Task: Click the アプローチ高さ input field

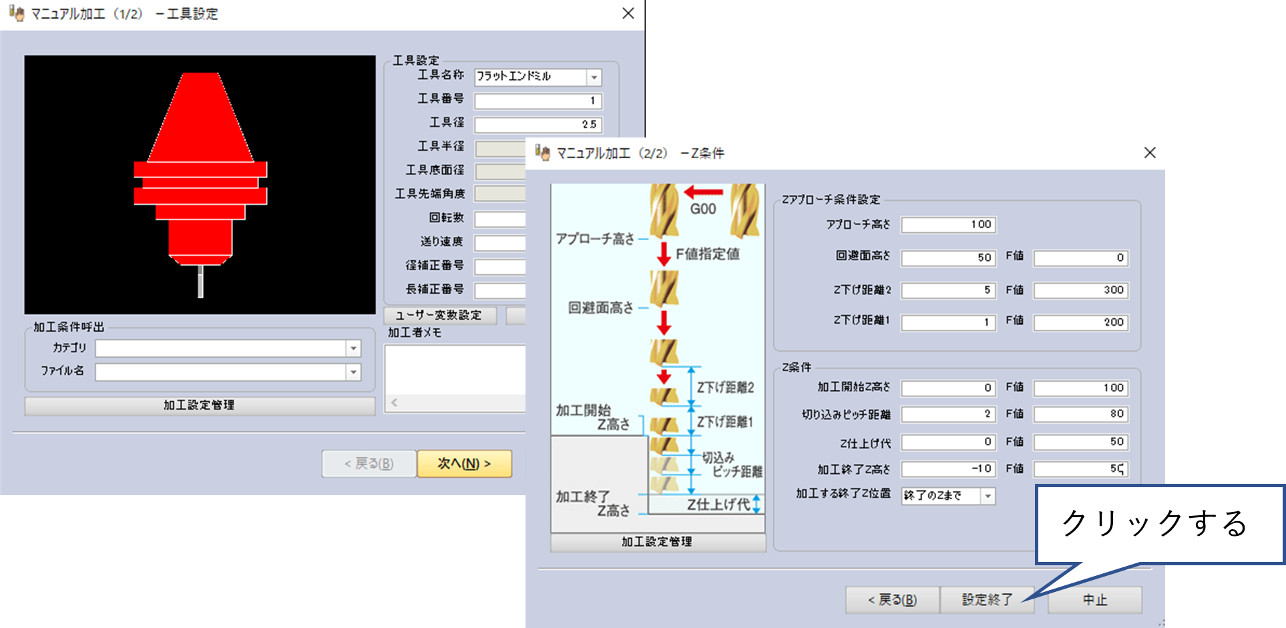Action: [x=948, y=225]
